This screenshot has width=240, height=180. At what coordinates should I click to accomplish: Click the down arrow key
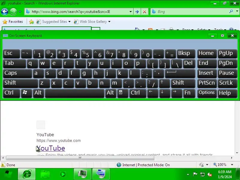click(x=165, y=93)
